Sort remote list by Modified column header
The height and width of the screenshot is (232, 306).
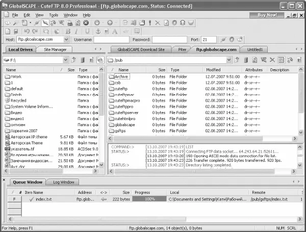(222, 70)
